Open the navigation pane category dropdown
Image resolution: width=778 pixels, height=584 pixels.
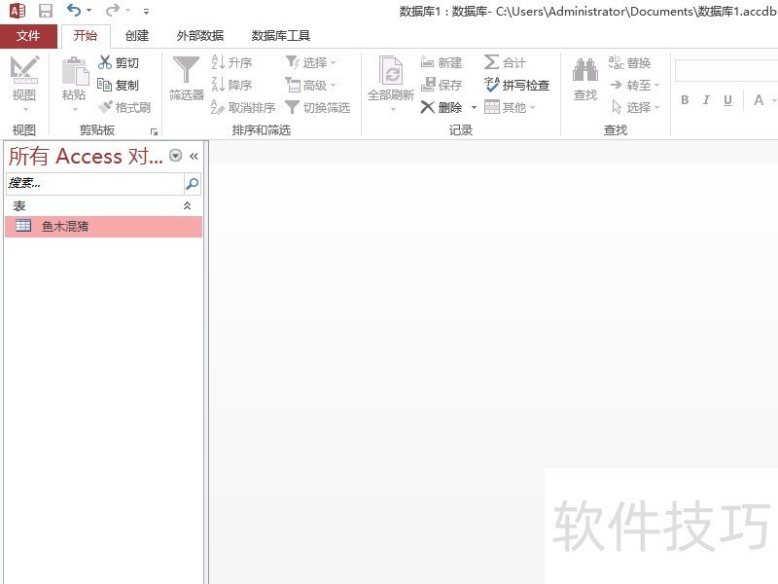175,156
